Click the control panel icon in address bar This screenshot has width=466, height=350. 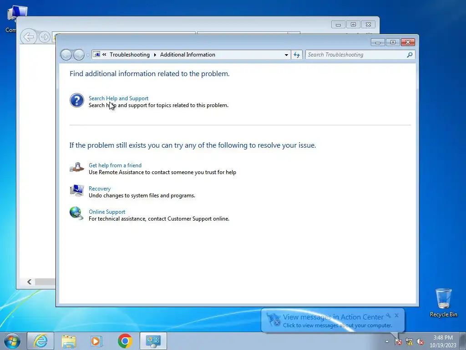click(x=96, y=55)
